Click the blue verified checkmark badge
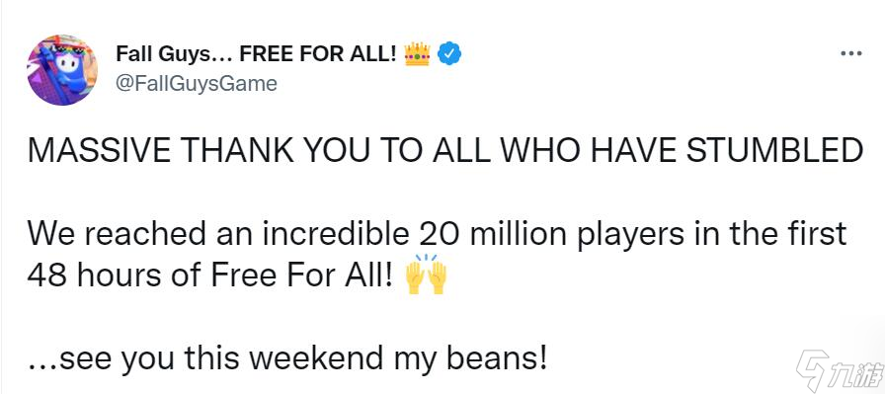Screen dimensions: 885x394 (449, 53)
